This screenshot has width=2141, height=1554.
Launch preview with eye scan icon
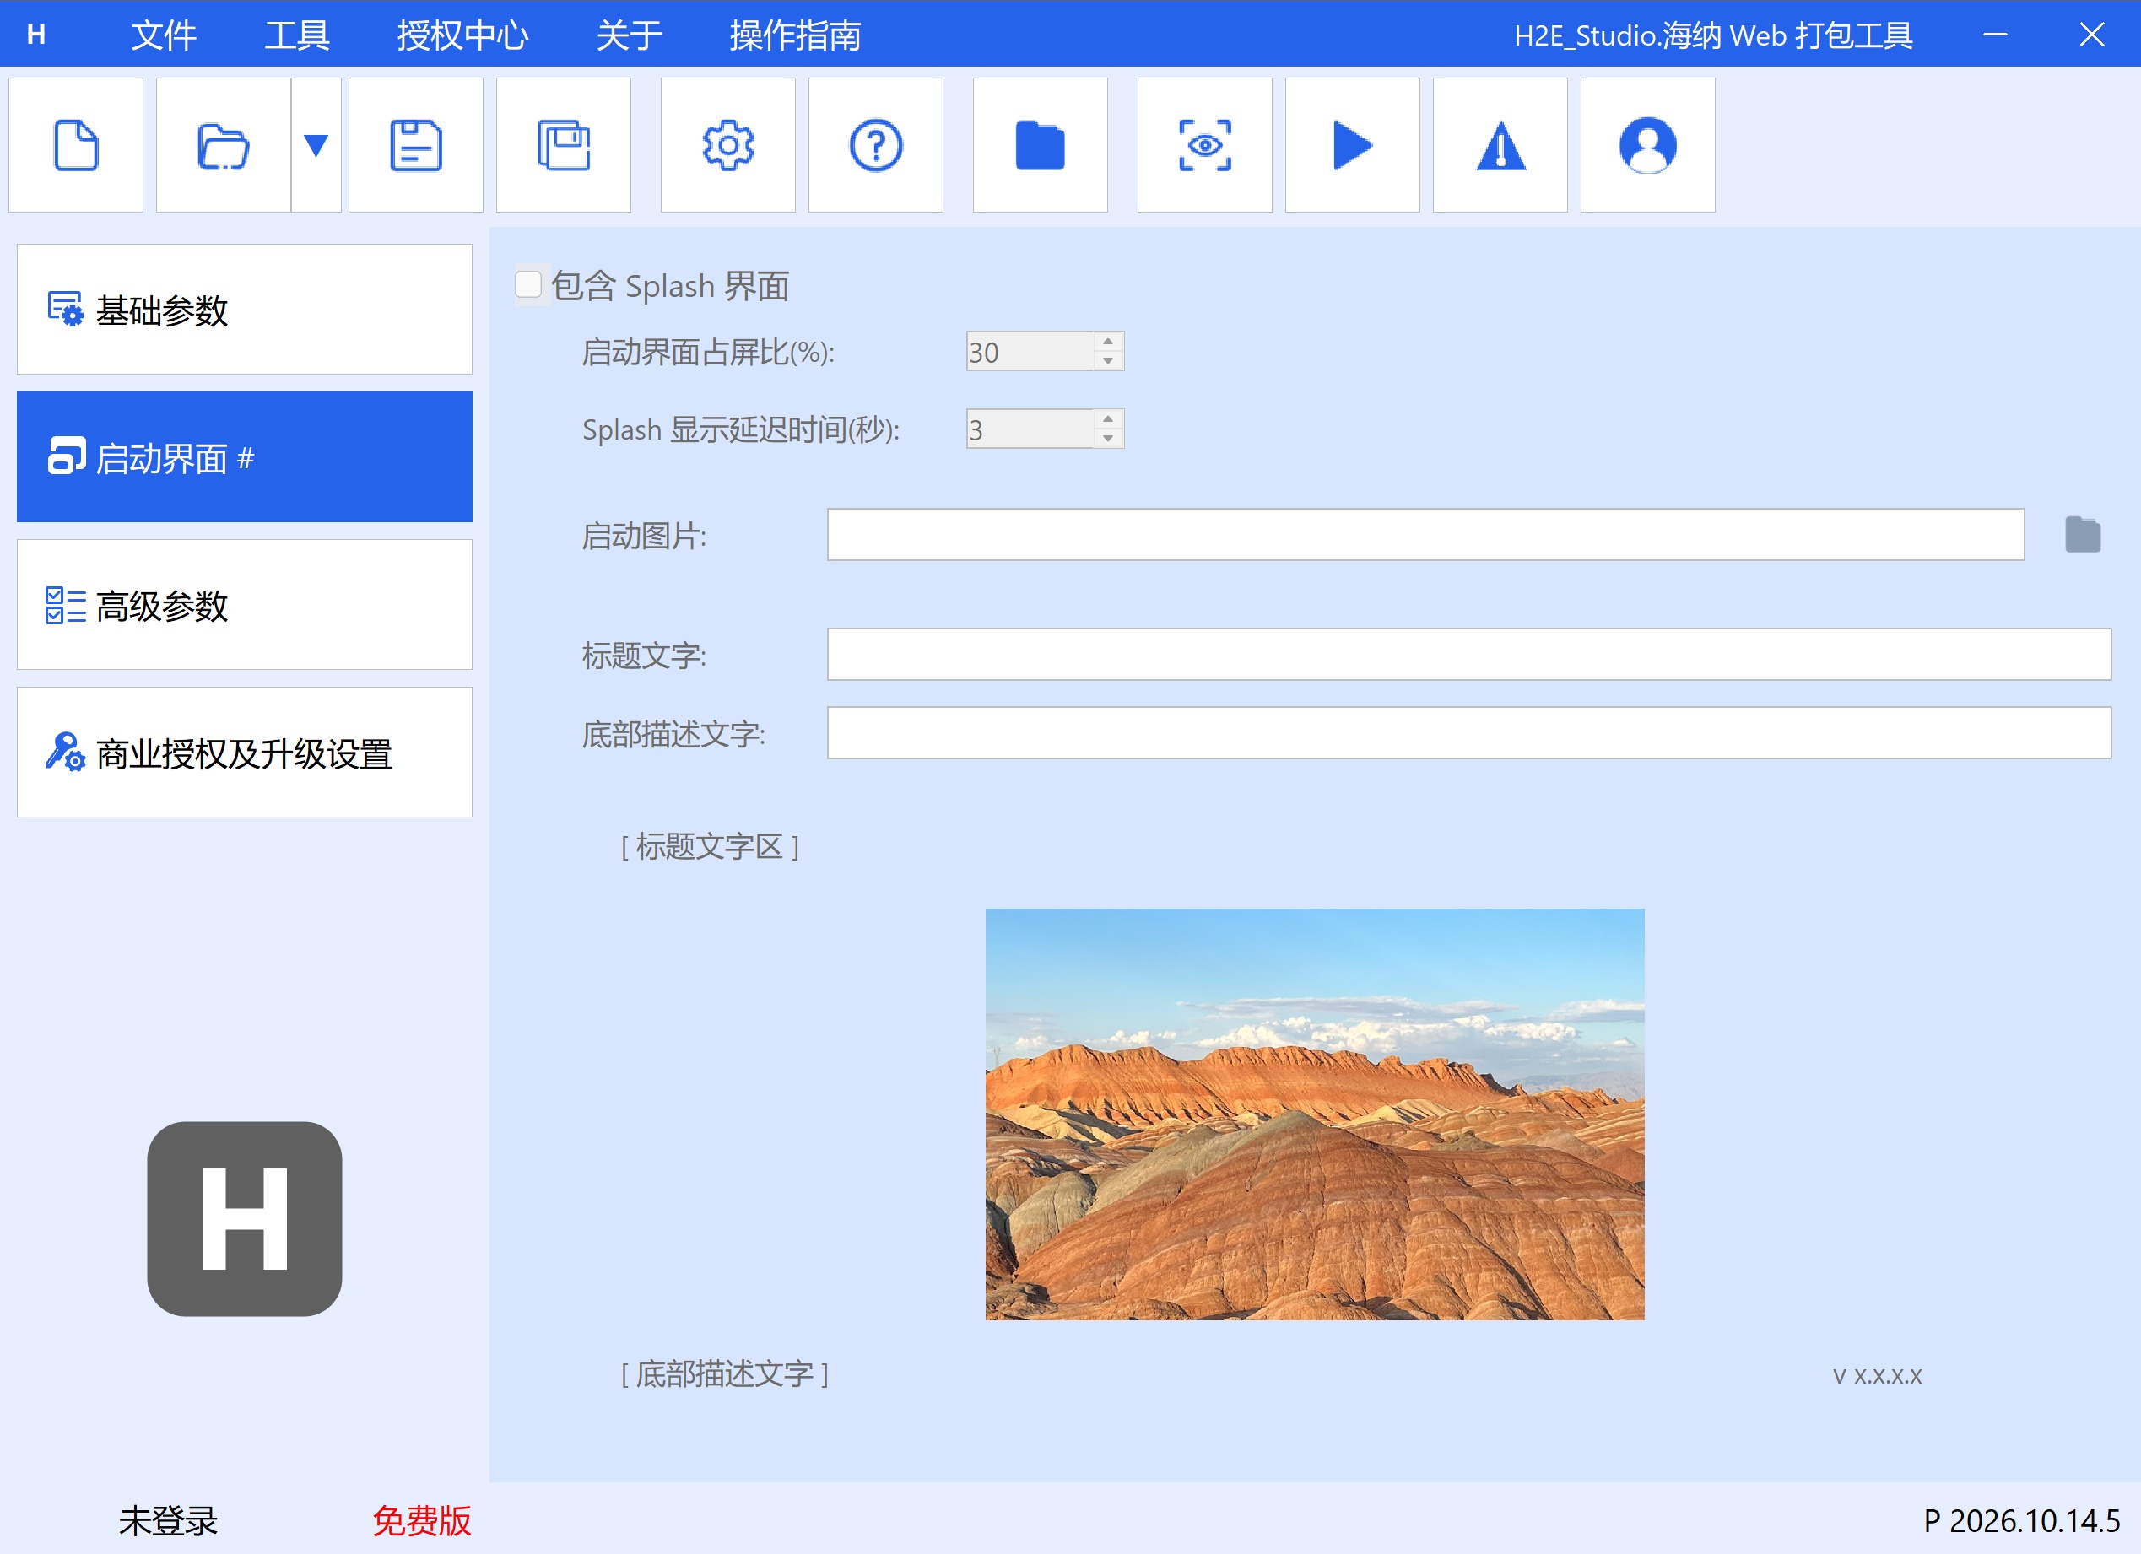[x=1204, y=145]
